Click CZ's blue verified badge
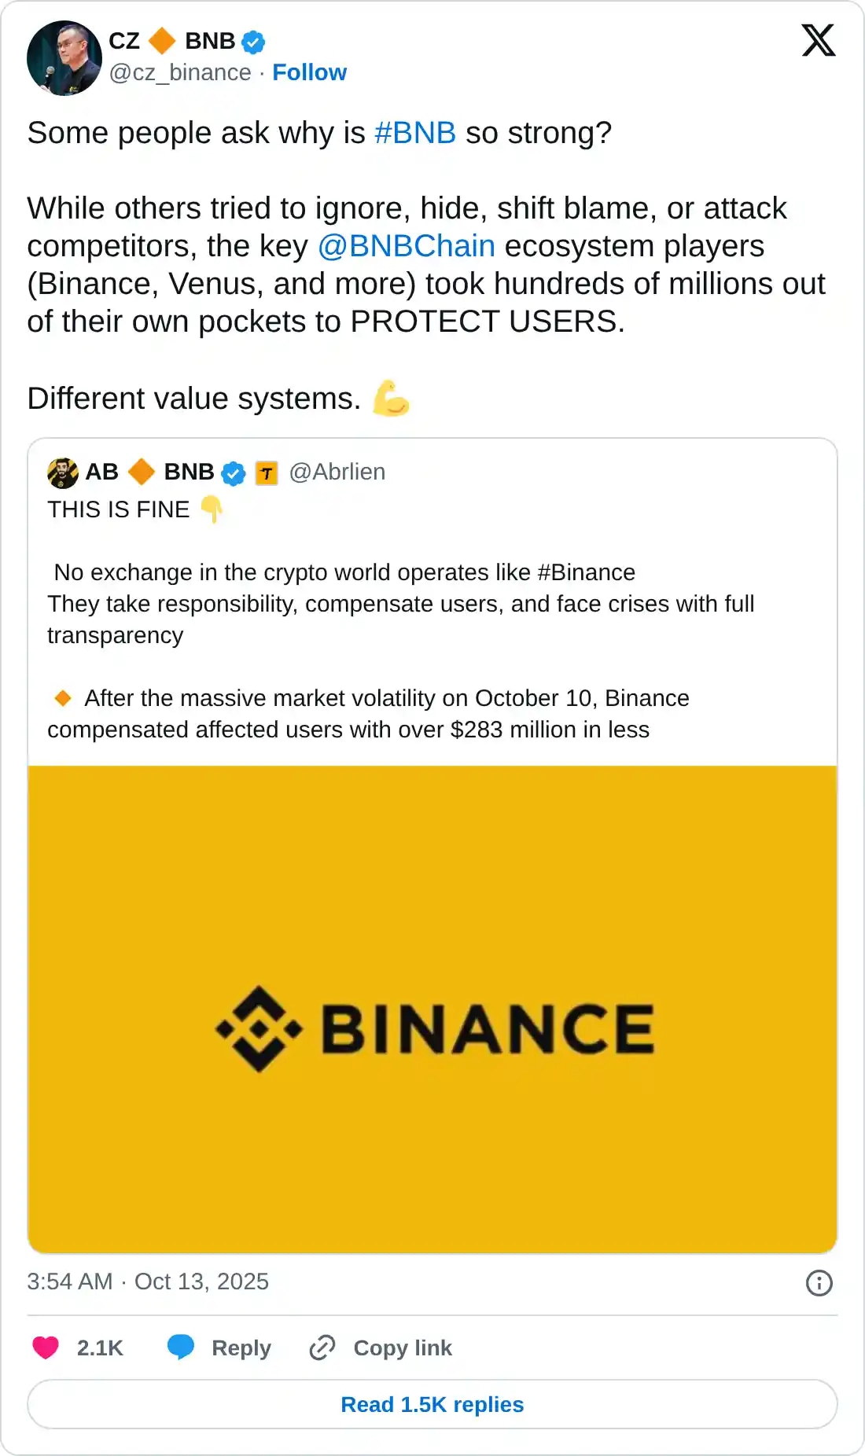 [x=253, y=42]
